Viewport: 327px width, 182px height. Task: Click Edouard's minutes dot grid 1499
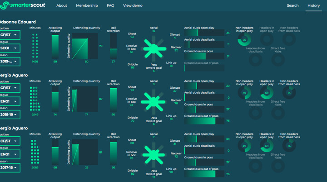click(35, 46)
